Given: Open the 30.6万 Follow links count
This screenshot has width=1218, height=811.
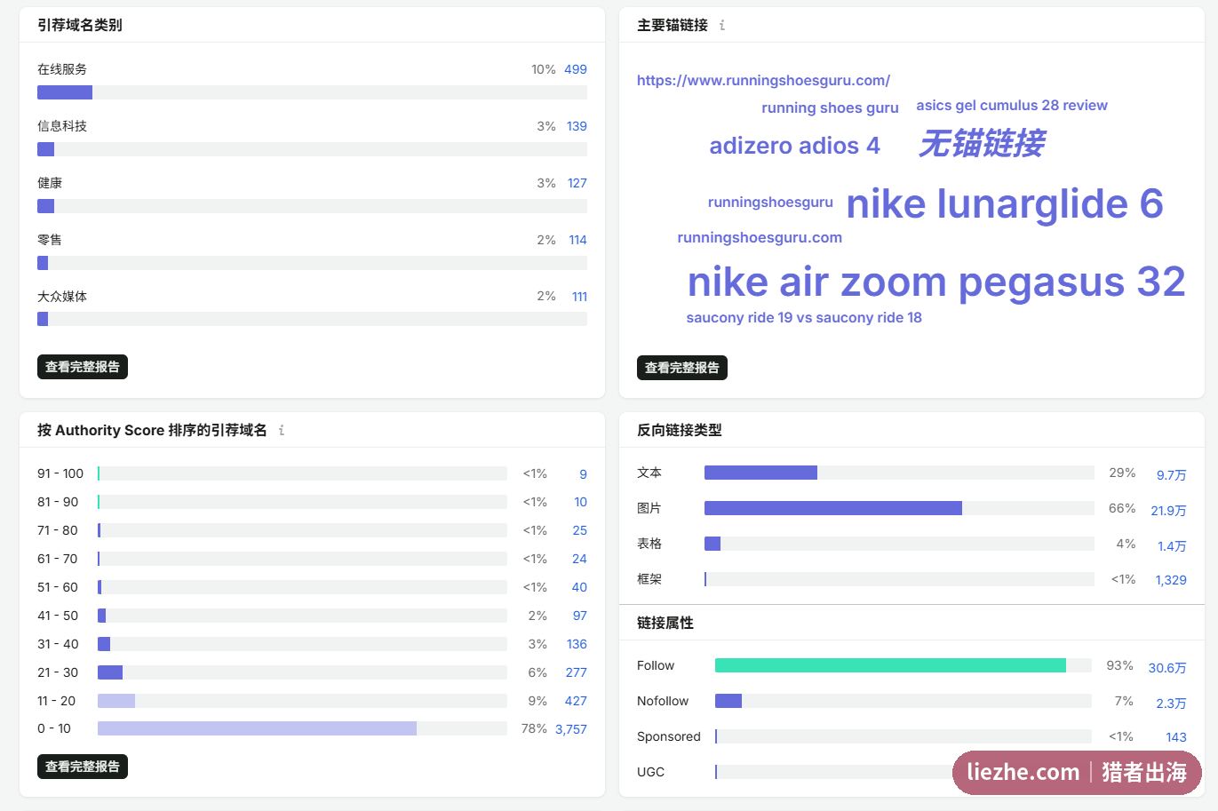Looking at the screenshot, I should (1167, 667).
